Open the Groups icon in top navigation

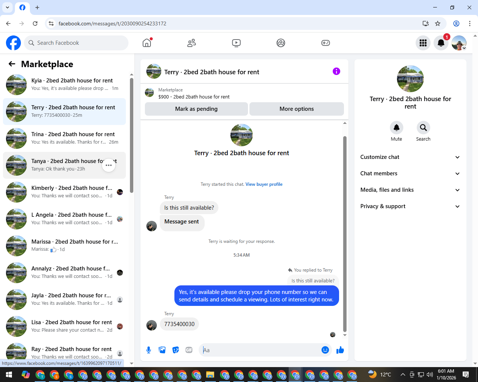[281, 43]
